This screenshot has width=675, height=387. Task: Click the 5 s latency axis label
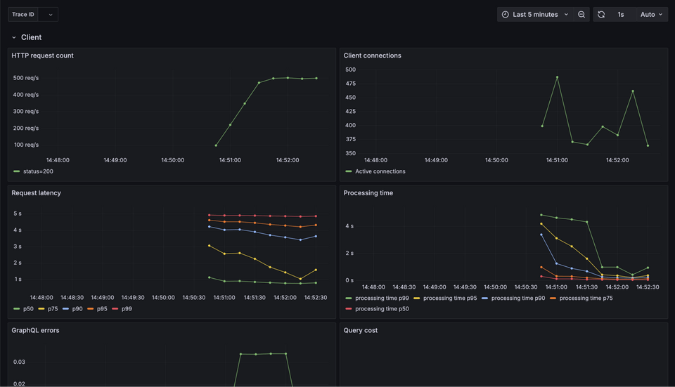point(17,214)
